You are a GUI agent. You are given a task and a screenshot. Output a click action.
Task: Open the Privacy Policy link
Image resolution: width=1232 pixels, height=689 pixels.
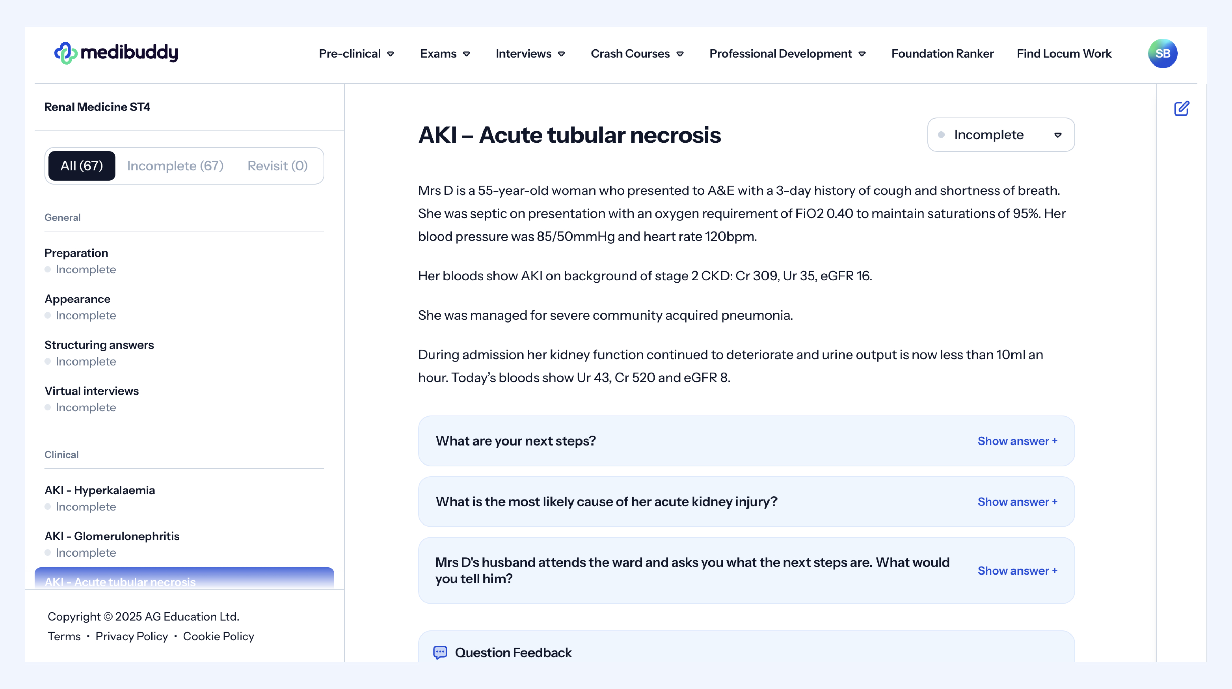click(131, 636)
